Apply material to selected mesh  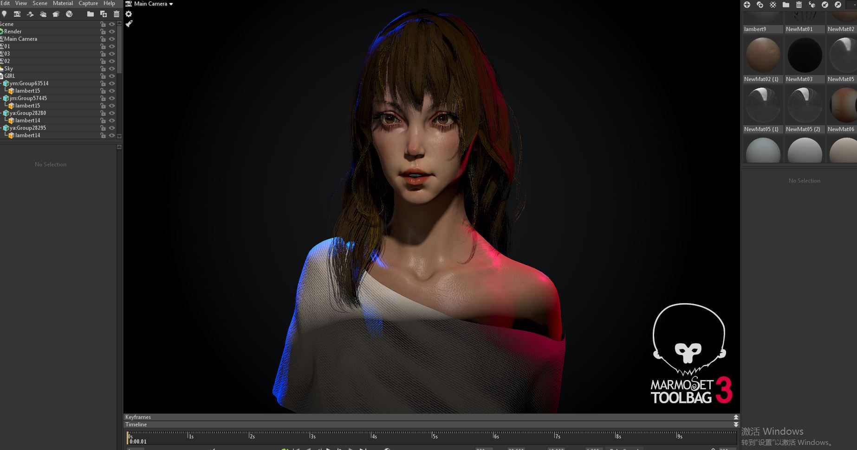coord(812,5)
